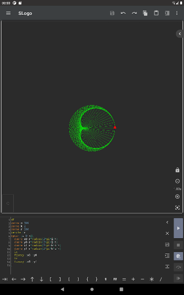Insert a closing curly brace

click(x=97, y=279)
